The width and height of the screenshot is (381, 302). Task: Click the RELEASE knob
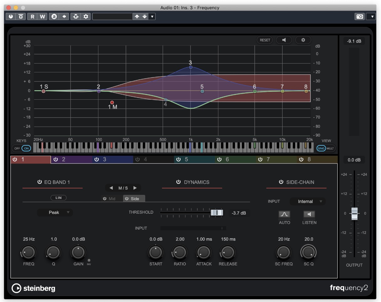pos(228,252)
